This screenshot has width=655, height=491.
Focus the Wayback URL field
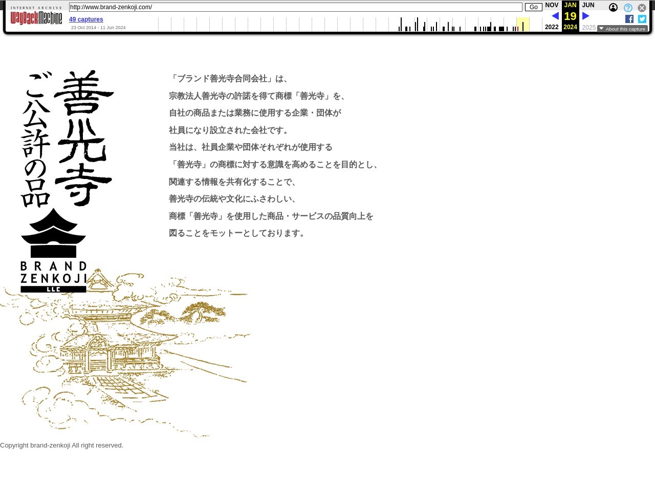pos(295,7)
